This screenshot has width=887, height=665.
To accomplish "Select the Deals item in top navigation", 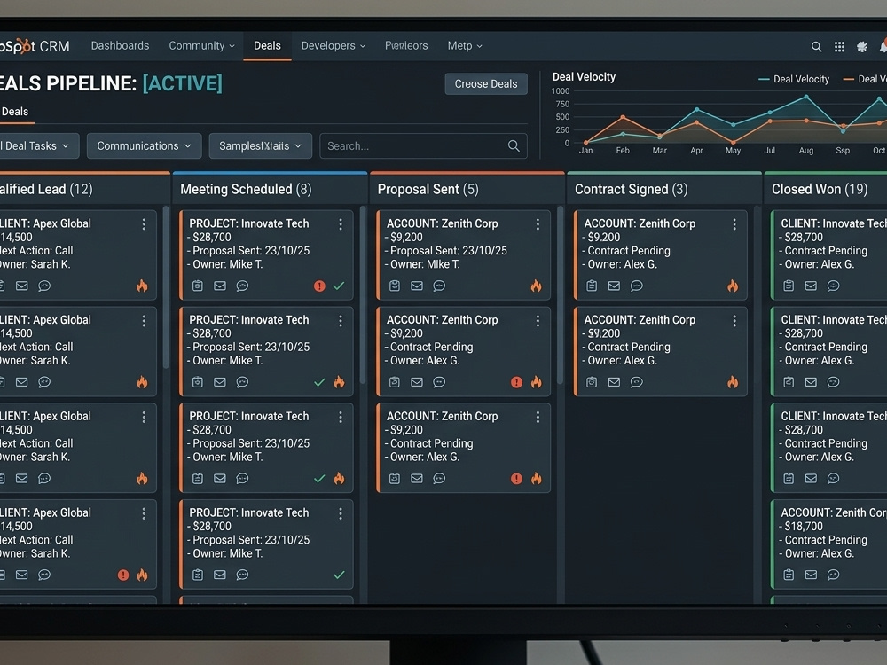I will pyautogui.click(x=267, y=46).
